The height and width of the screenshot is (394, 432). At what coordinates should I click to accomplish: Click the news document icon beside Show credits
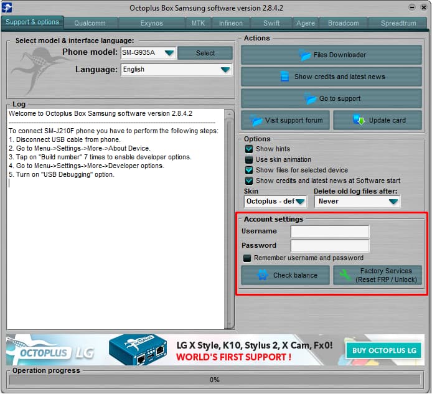click(284, 77)
